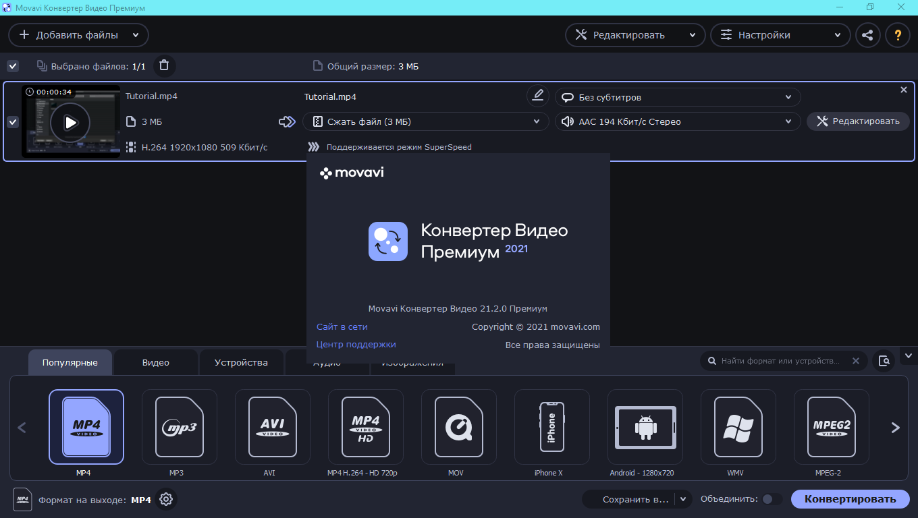Click the share icon in toolbar
This screenshot has width=918, height=518.
click(x=868, y=35)
